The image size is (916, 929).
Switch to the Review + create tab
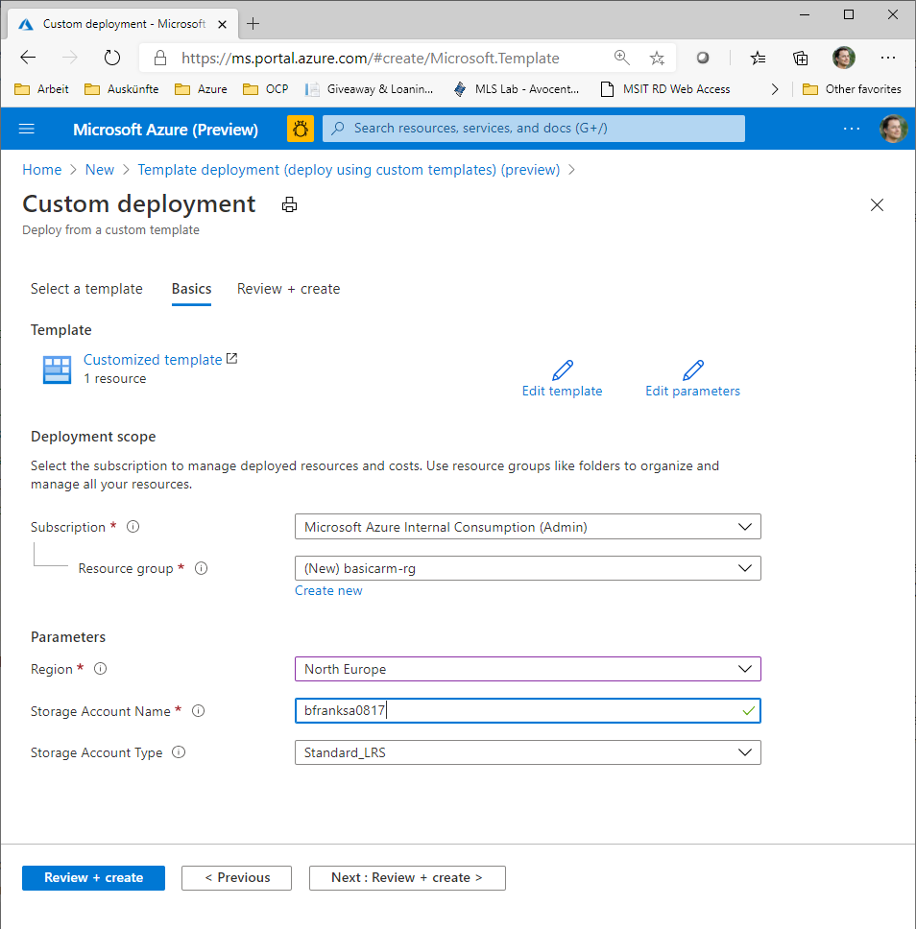click(x=288, y=289)
